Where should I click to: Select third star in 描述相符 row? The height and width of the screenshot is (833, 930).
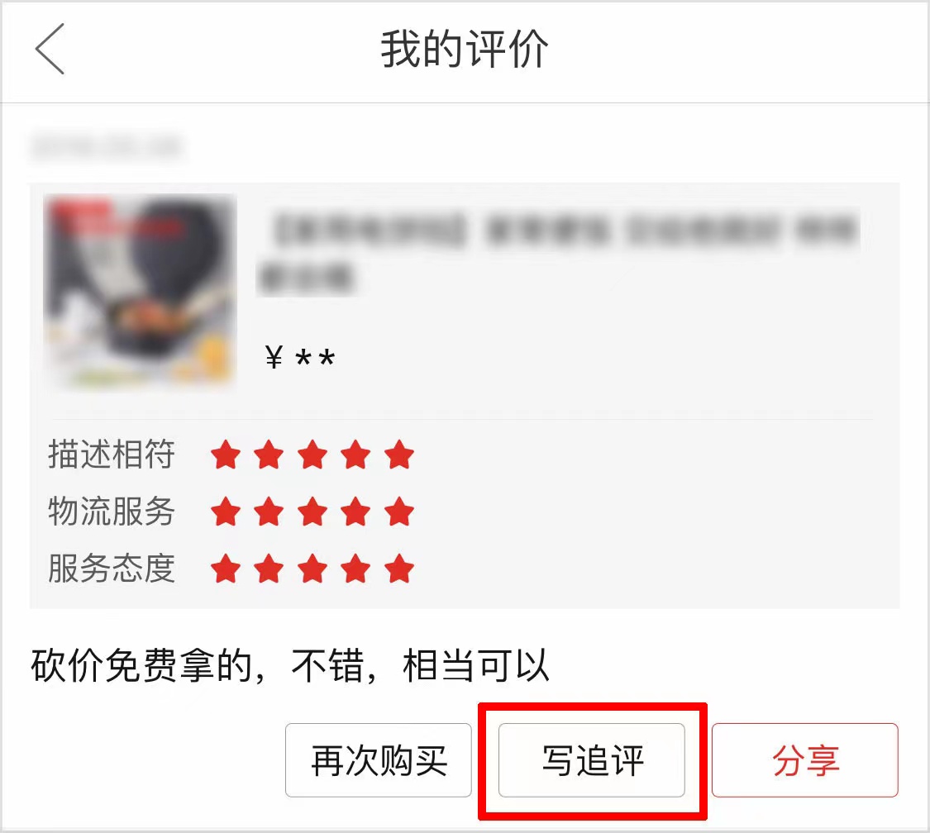(x=312, y=455)
